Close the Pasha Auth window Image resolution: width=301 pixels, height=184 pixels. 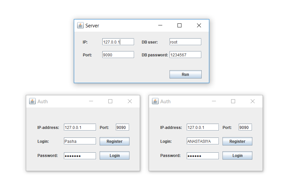tap(130, 101)
